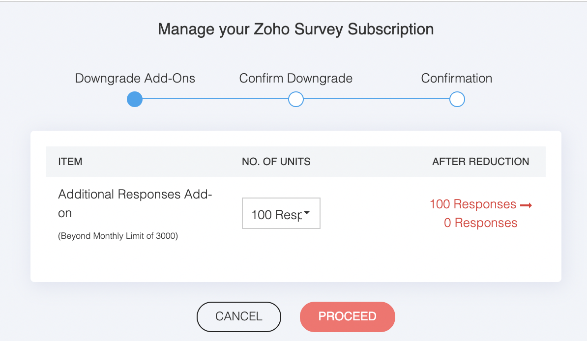Click the Manage your Zoho Survey Subscription heading

click(295, 29)
